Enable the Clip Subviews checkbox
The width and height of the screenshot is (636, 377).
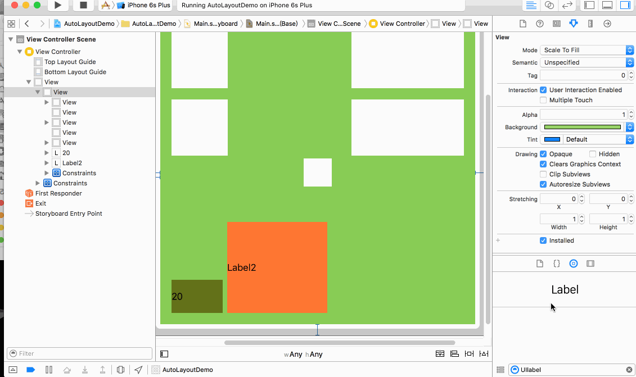[543, 174]
